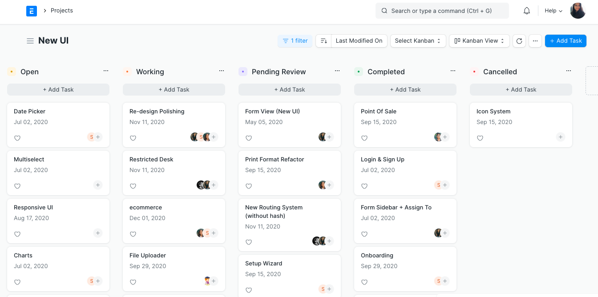Like the Form View (New UI) task

coord(249,138)
